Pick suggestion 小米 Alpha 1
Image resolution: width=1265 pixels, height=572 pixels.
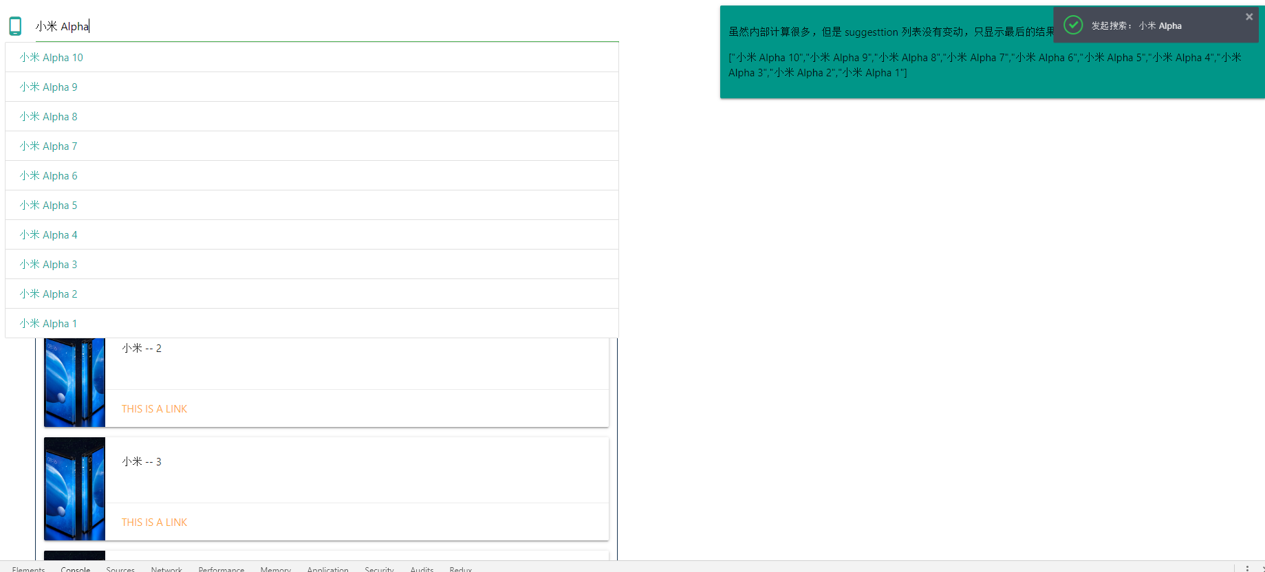pyautogui.click(x=312, y=323)
